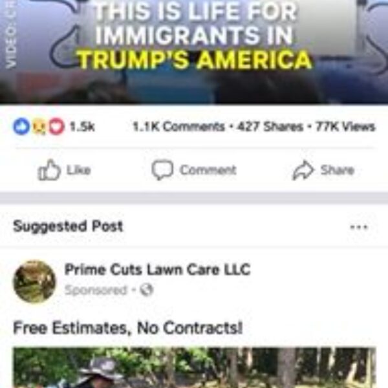
Task: Click the Sponsored label
Action: (96, 290)
